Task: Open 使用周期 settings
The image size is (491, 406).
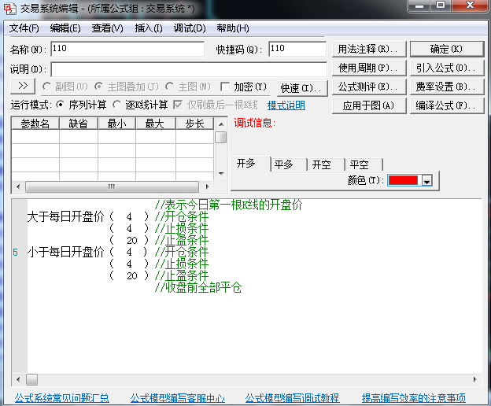Action: click(x=369, y=68)
